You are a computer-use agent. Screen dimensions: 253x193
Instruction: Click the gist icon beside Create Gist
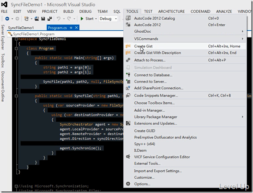click(128, 46)
